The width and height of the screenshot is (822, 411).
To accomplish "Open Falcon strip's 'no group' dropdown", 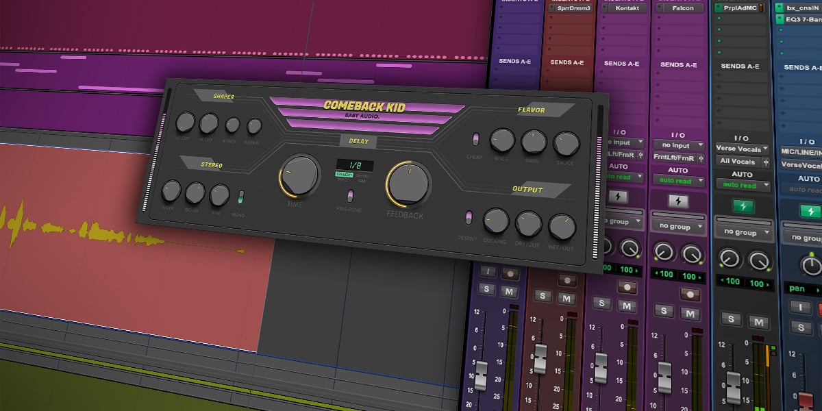I will [678, 226].
